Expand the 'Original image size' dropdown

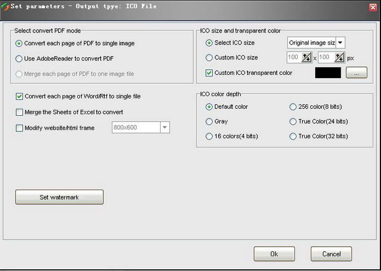pyautogui.click(x=340, y=43)
